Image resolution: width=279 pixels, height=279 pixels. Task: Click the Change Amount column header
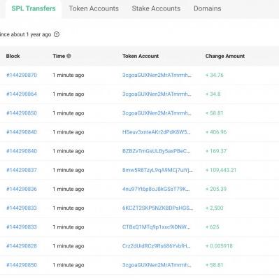click(x=225, y=56)
